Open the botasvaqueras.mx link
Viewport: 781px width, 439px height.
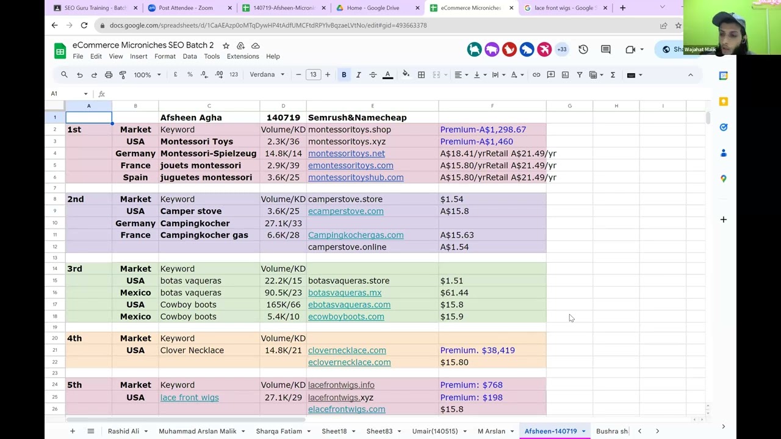click(x=345, y=293)
